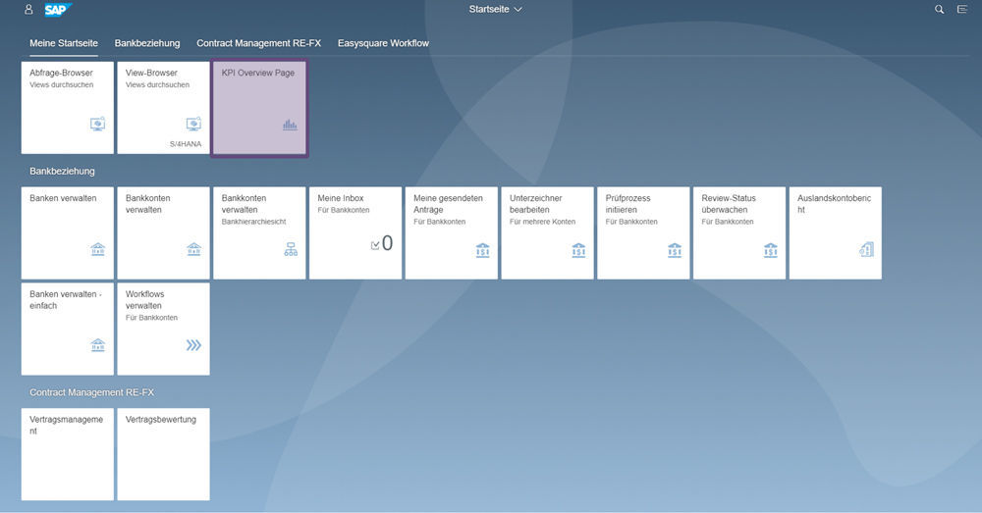Open the Vertragsmanagement tile
The image size is (982, 513).
click(68, 454)
